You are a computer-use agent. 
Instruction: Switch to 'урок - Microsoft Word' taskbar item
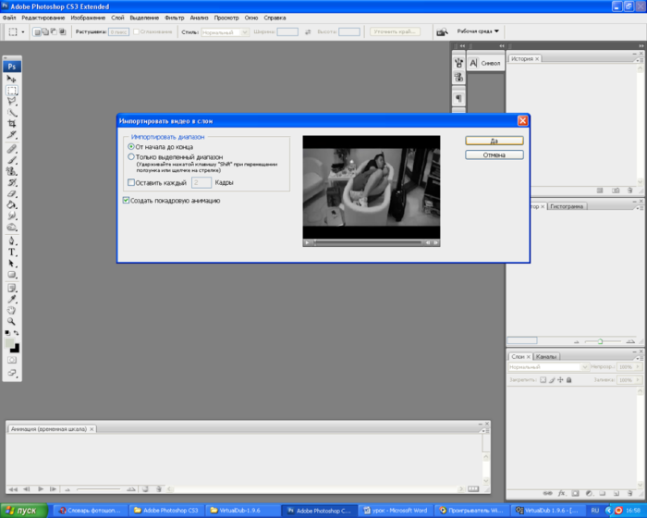point(396,511)
